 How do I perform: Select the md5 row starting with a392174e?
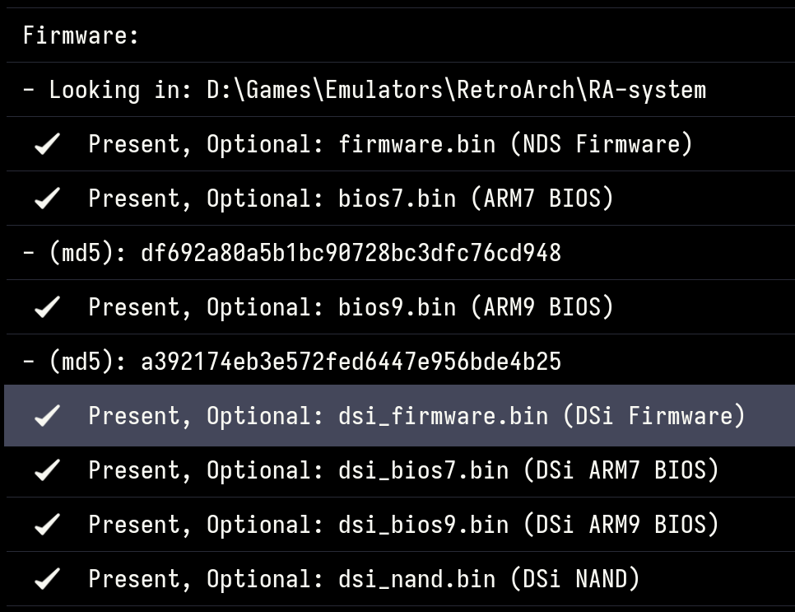pos(401,362)
